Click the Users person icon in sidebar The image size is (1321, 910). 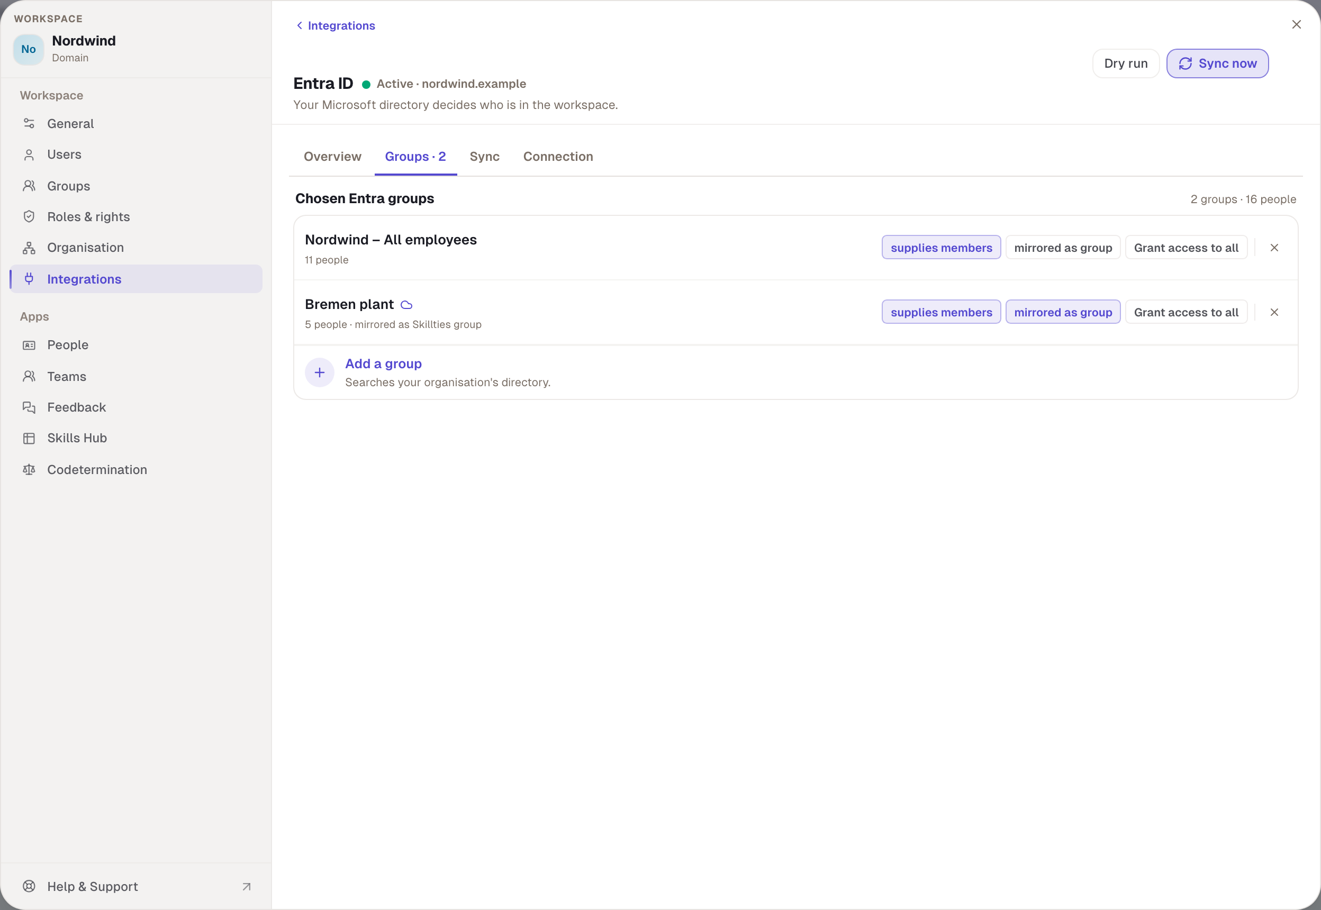pos(29,154)
